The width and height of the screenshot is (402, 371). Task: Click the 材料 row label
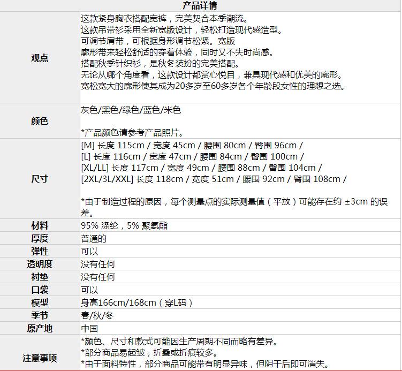coord(40,225)
